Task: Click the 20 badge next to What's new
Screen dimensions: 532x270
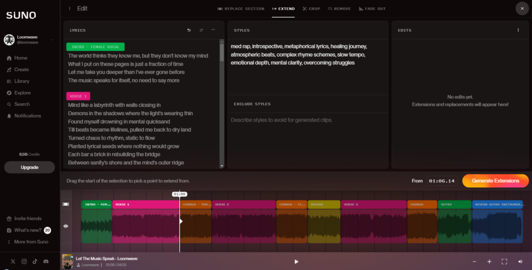Action: [47, 231]
